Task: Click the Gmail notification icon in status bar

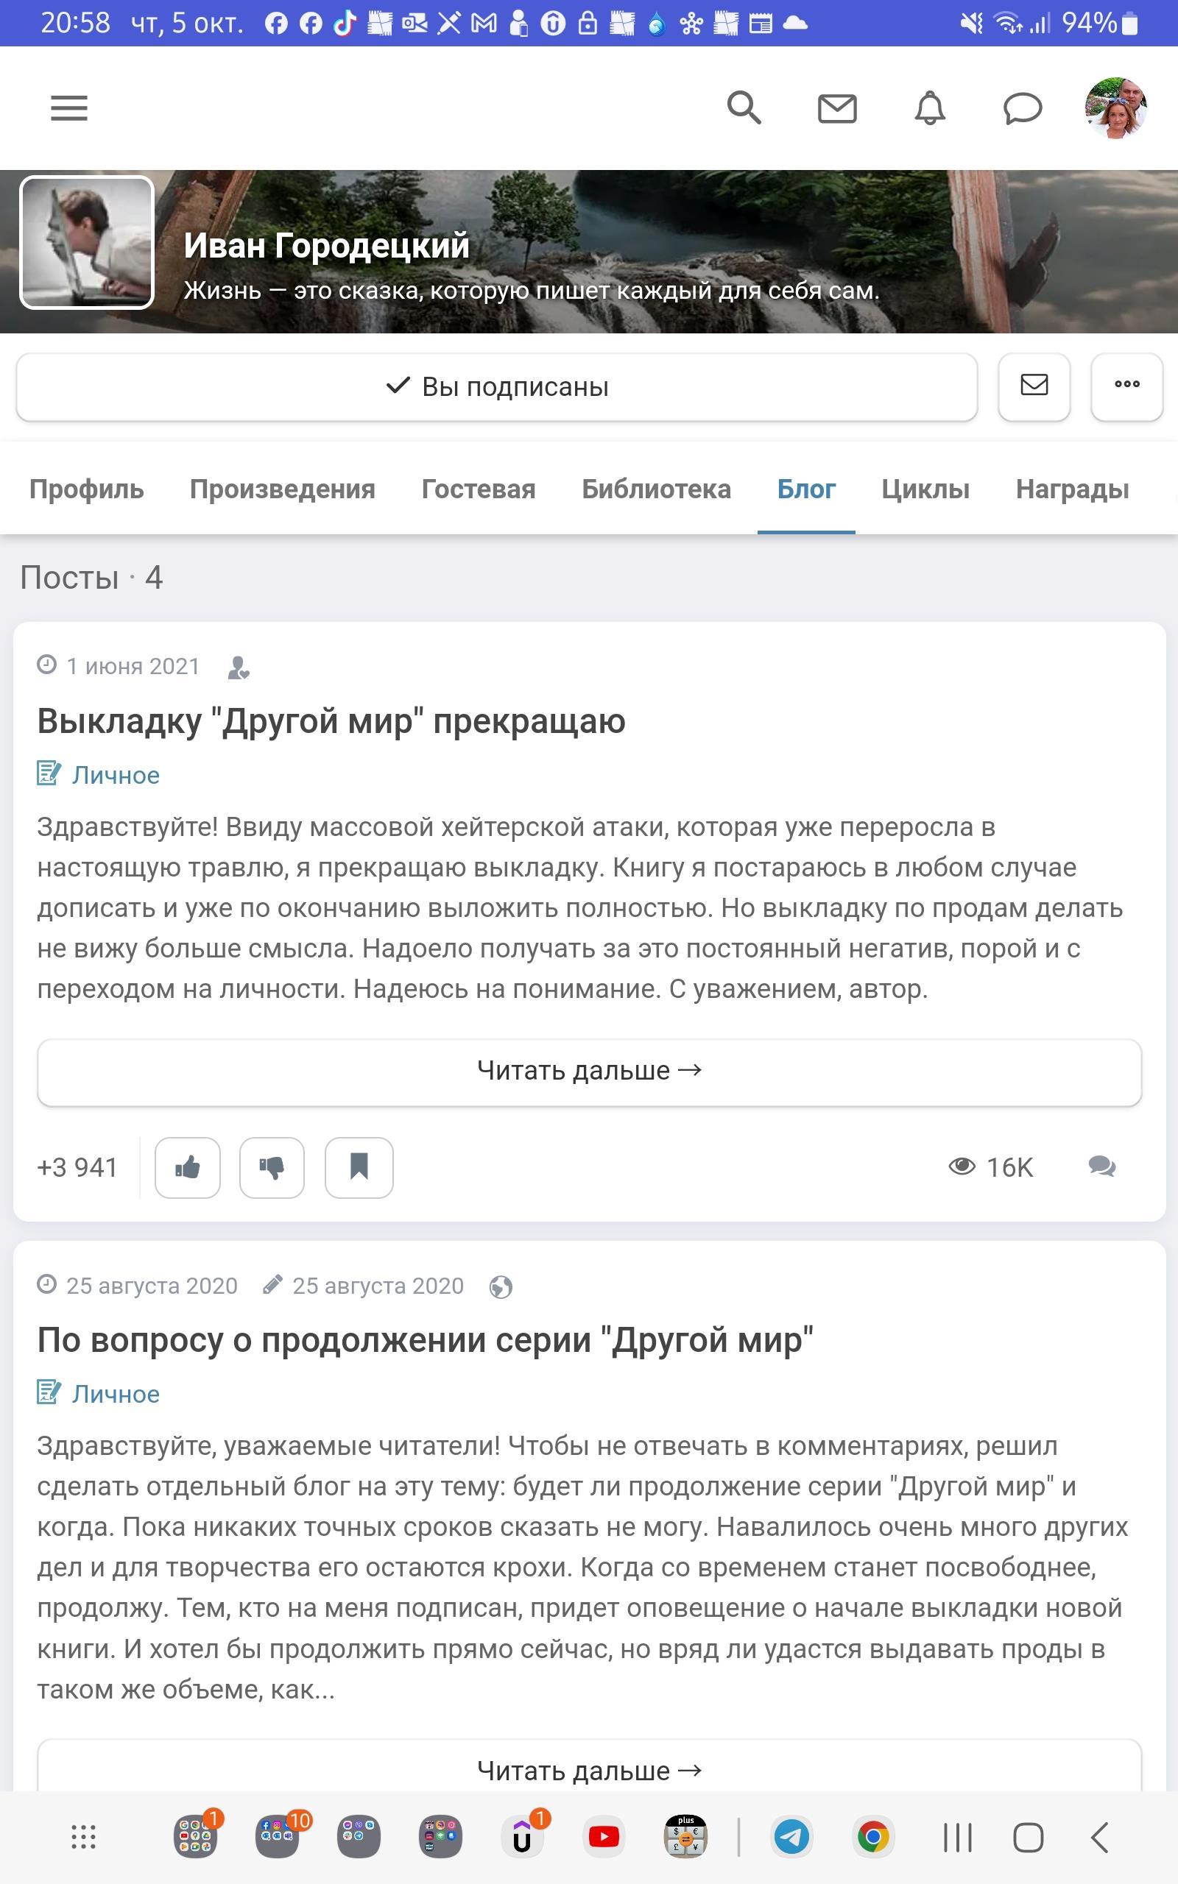Action: point(484,24)
